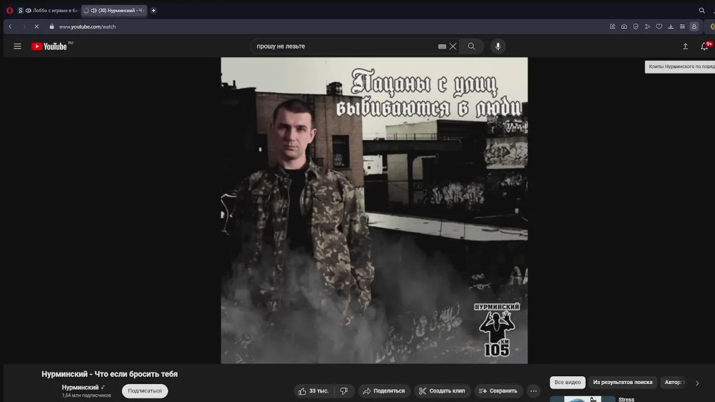
Task: Focus the address bar with www.youtube.com/watch
Action: pos(87,27)
